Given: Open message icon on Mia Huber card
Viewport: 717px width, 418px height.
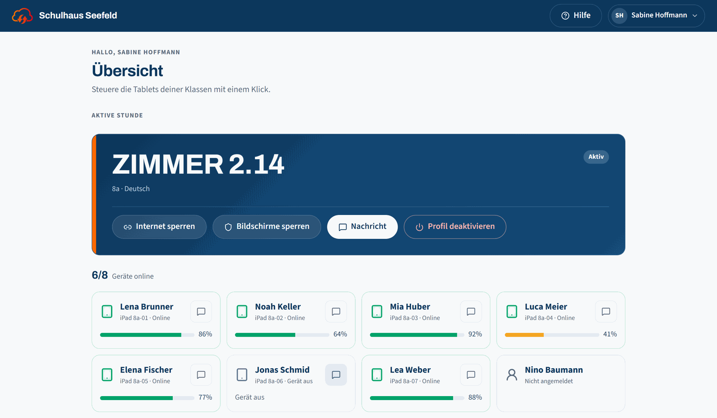Looking at the screenshot, I should [x=471, y=312].
